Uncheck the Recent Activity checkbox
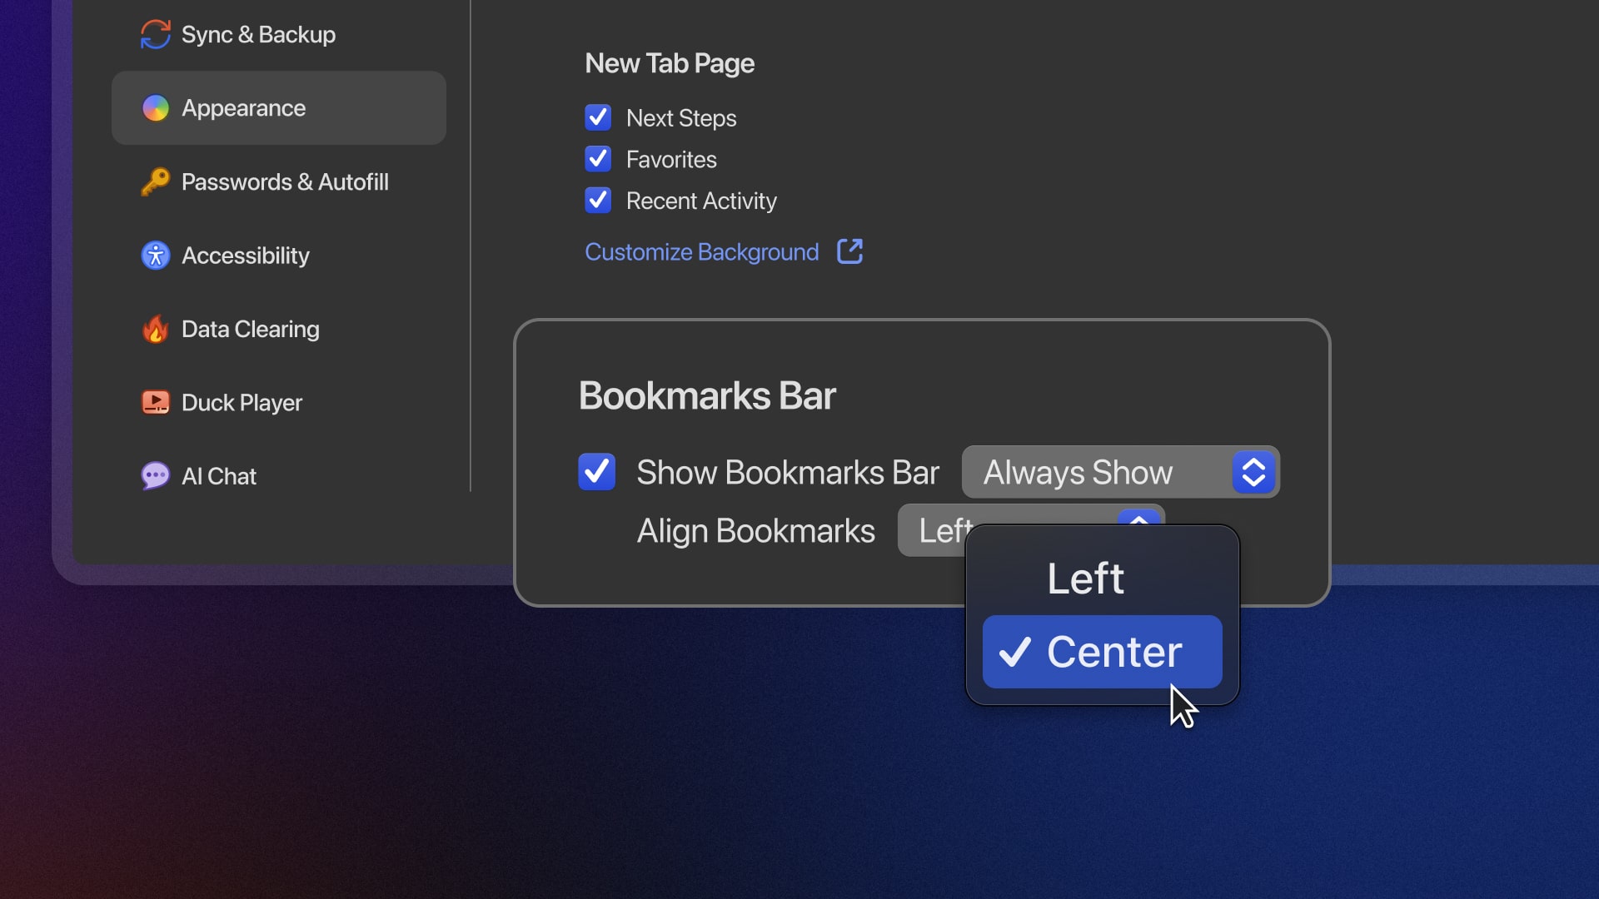The image size is (1599, 899). pyautogui.click(x=598, y=201)
